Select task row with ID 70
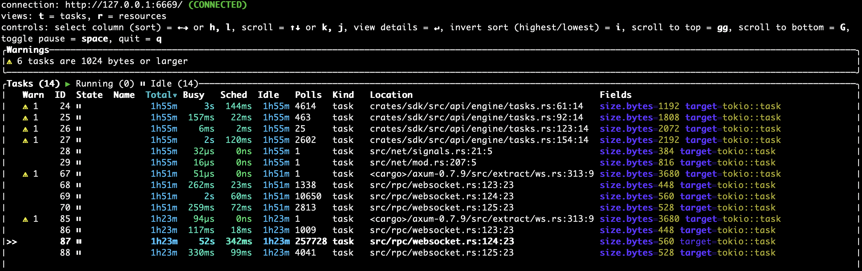862x271 pixels. coord(65,208)
